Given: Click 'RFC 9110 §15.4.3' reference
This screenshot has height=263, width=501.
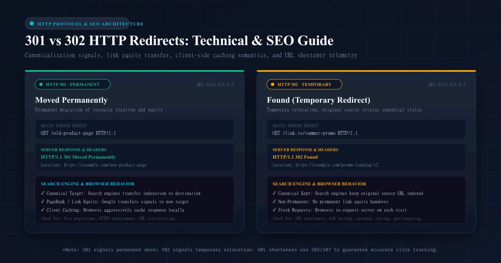Looking at the screenshot, I should (x=447, y=85).
